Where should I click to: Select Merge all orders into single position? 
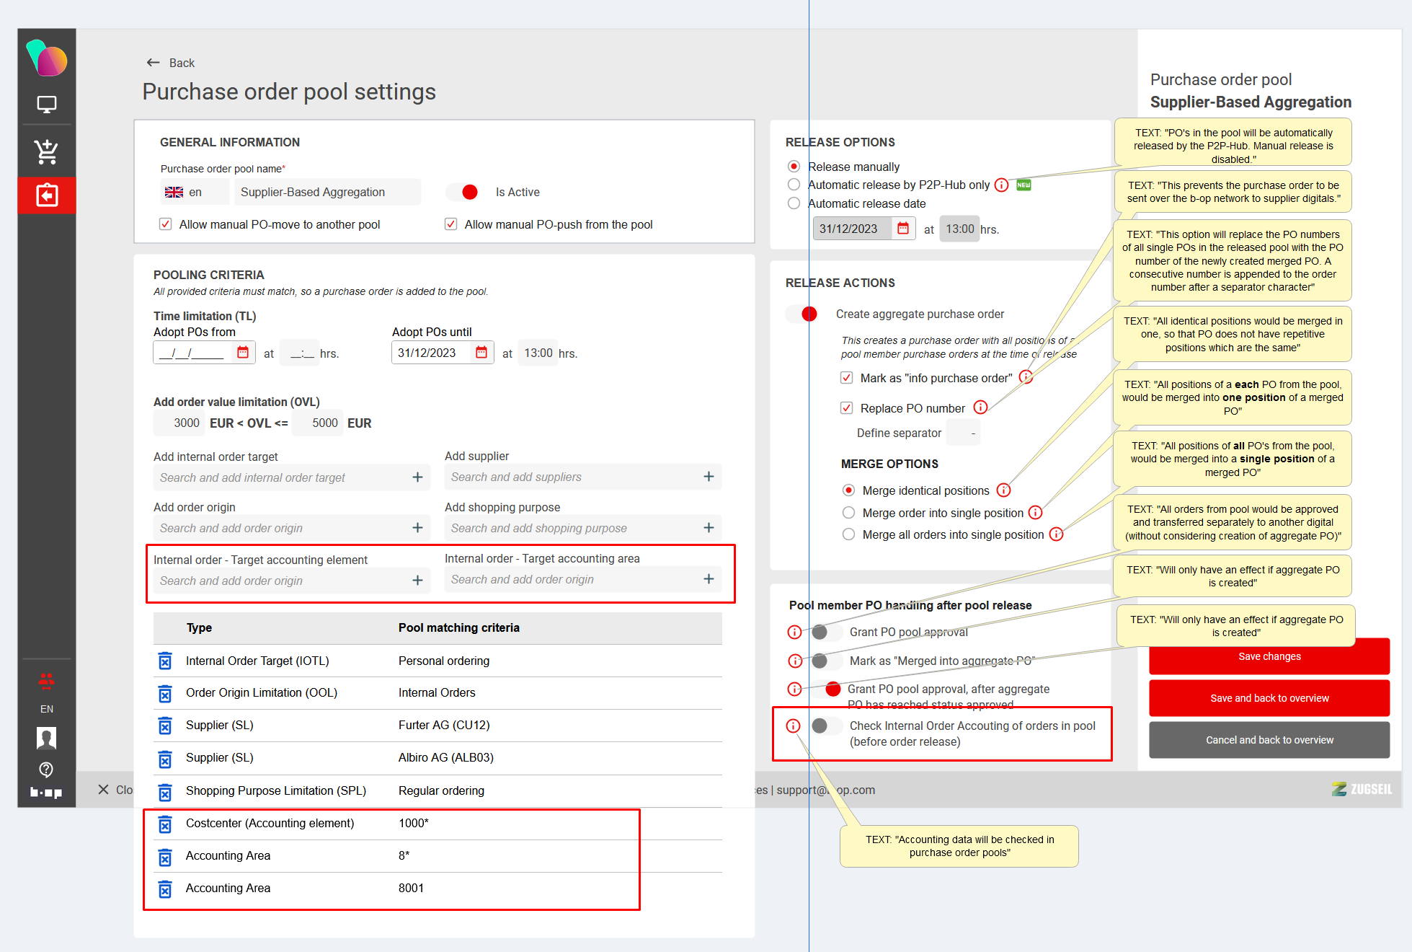tap(849, 534)
